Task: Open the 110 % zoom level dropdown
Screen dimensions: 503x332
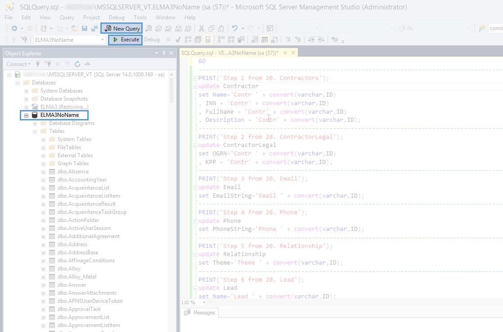Action: click(x=204, y=302)
